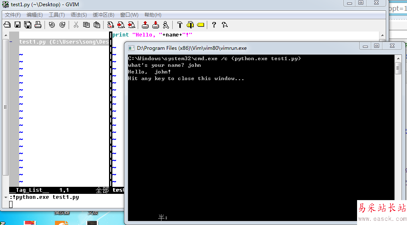Close the GVIM window
The width and height of the screenshot is (407, 225).
376,3
